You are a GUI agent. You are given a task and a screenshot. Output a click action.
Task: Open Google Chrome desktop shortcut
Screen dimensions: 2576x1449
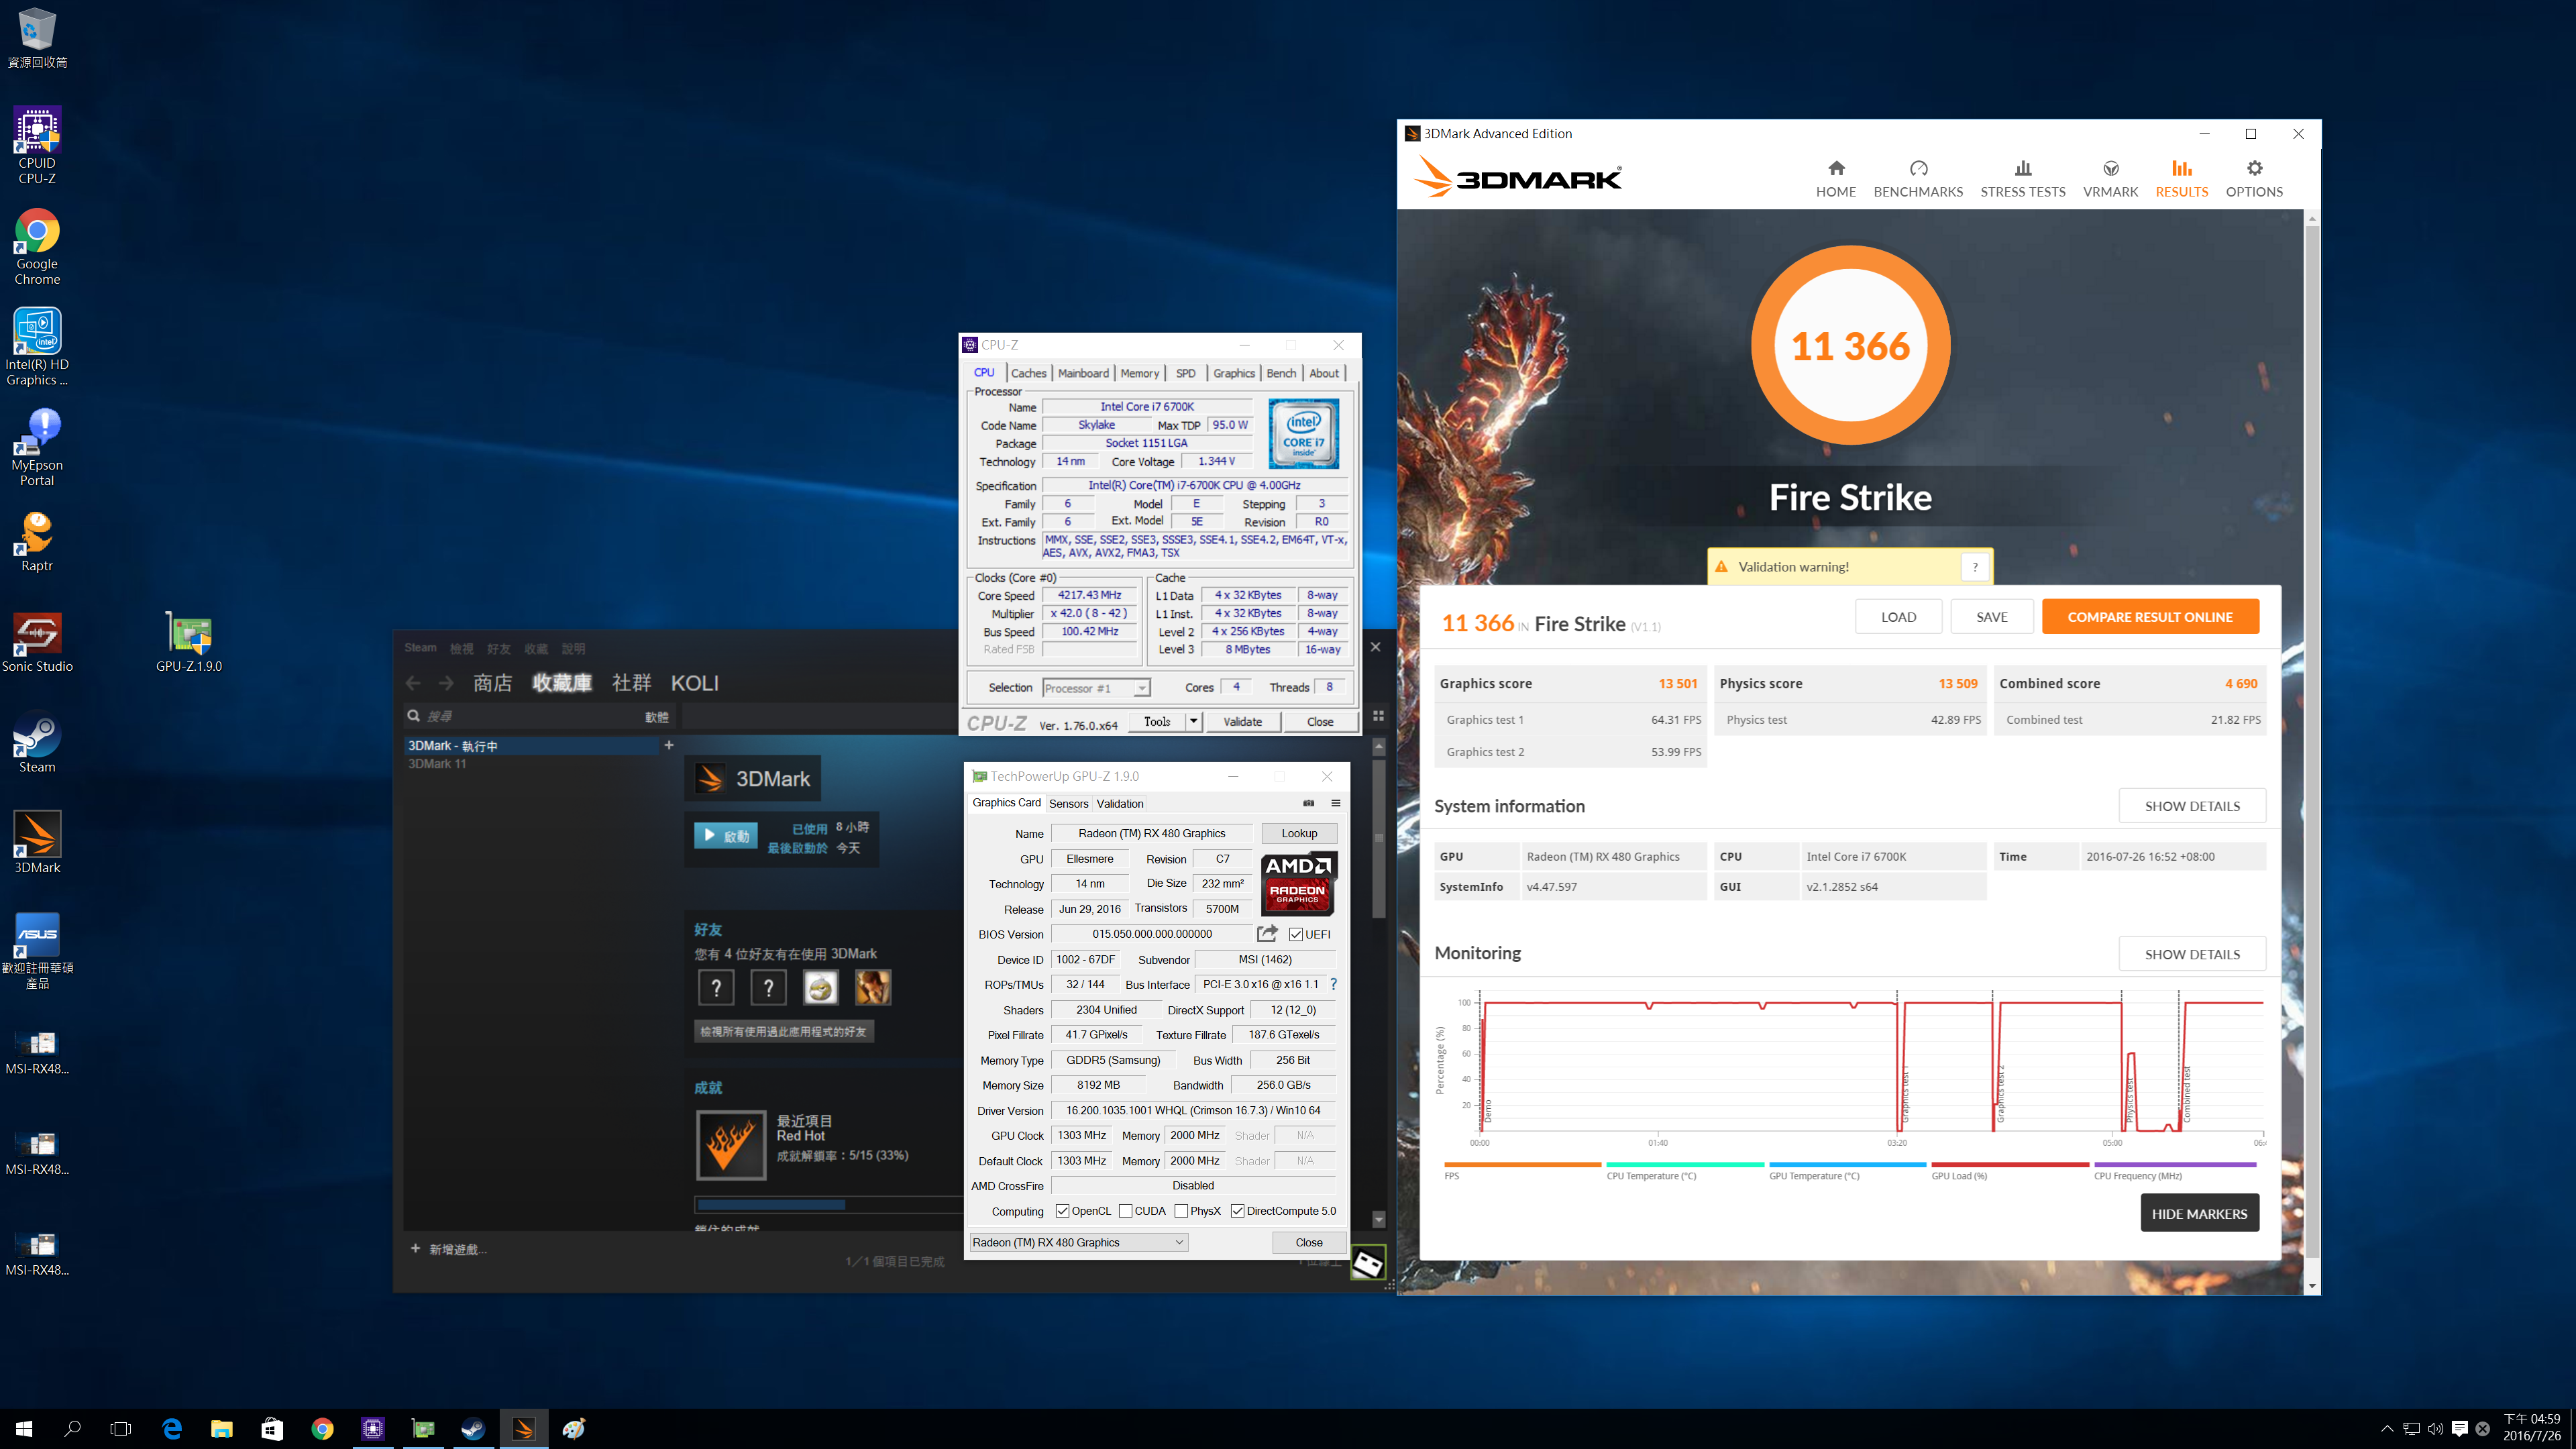[x=37, y=247]
